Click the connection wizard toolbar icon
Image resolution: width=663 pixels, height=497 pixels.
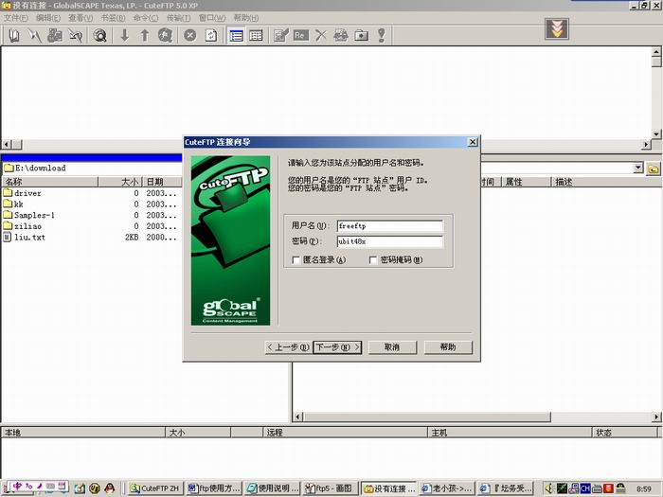[55, 36]
